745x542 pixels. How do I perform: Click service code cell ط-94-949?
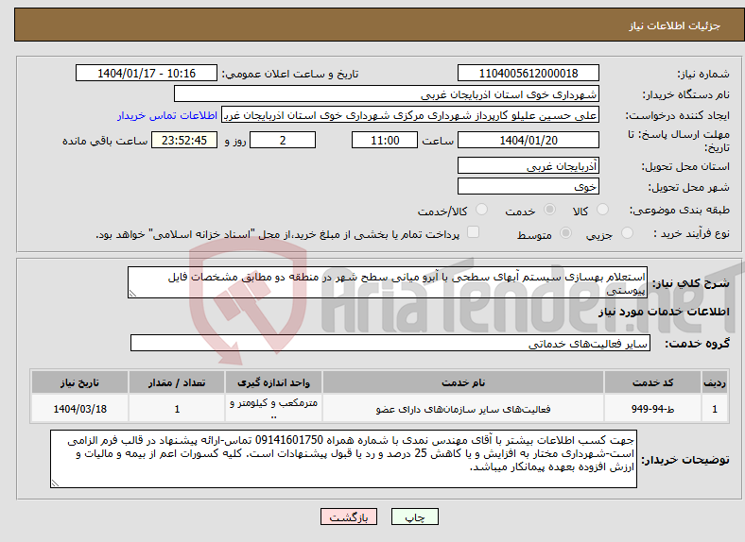(653, 408)
